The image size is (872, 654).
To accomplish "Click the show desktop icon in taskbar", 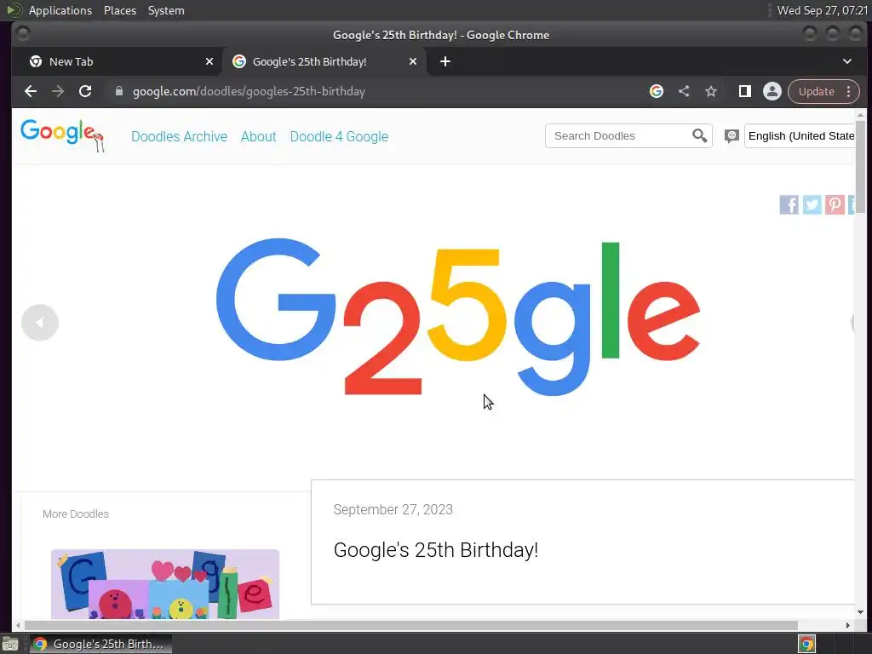I will pyautogui.click(x=10, y=644).
